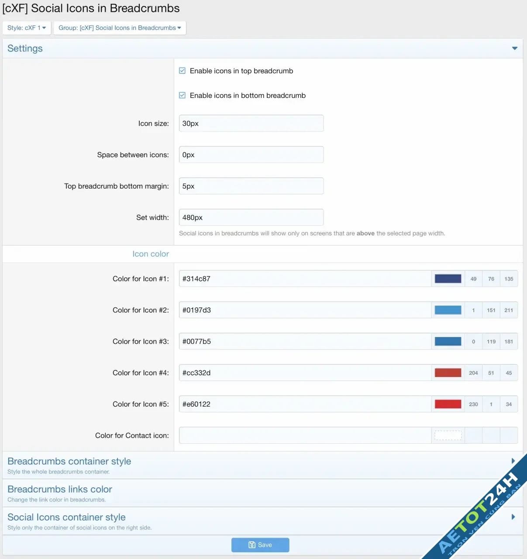Focus the Icon size input field
527x559 pixels.
[251, 124]
